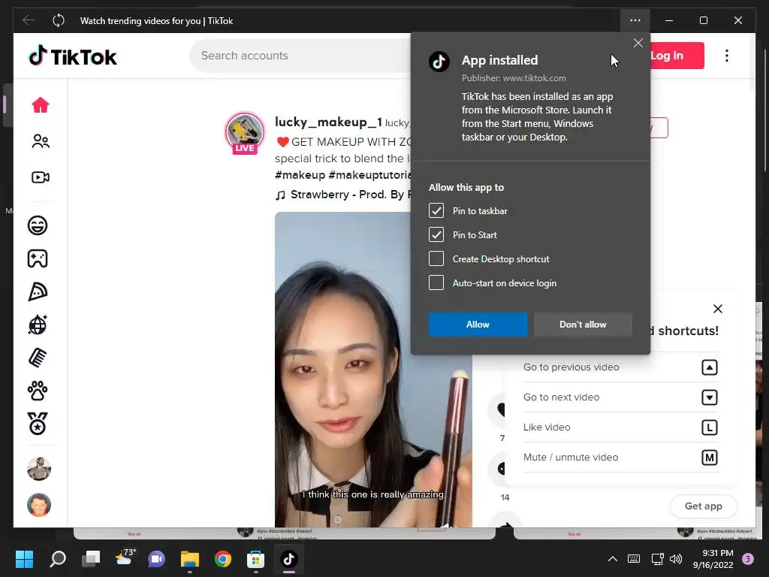Viewport: 769px width, 577px height.
Task: Open the vertical three-dot menu beside Log in
Action: tap(727, 56)
